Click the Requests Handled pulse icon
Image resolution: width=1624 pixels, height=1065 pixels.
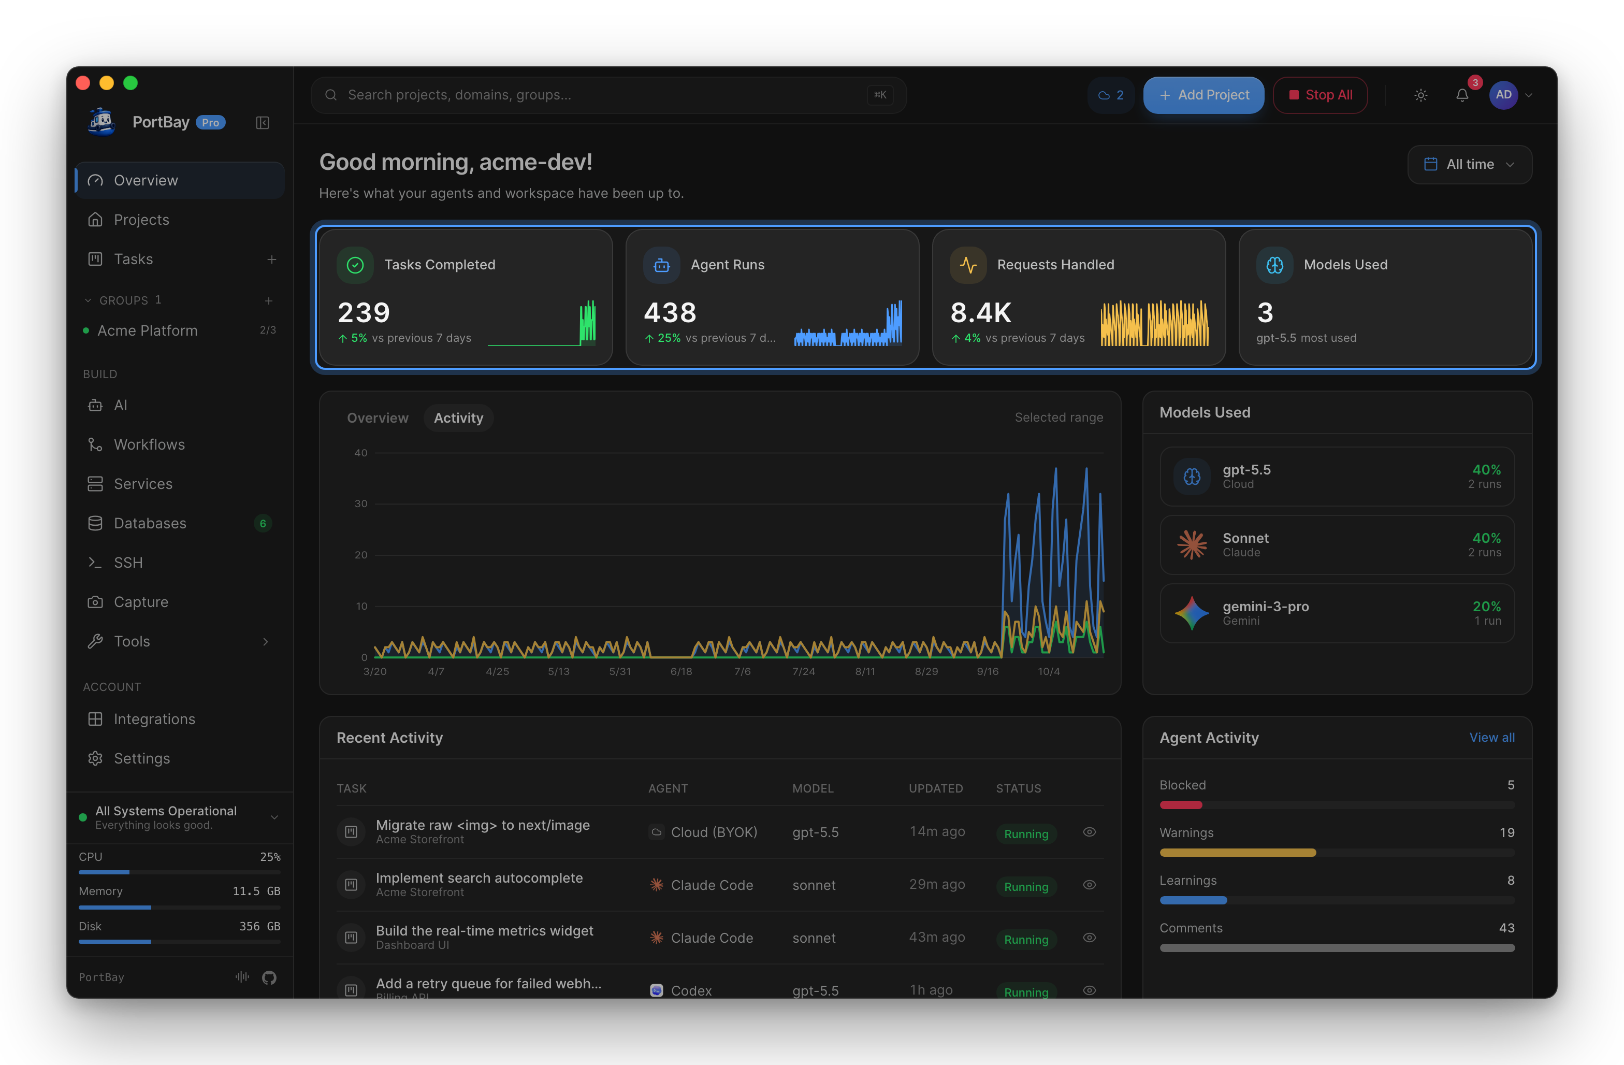[x=967, y=265]
